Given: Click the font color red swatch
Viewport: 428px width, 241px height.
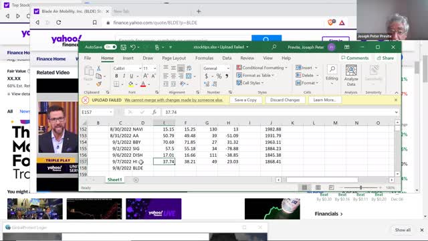Looking at the screenshot, I should tap(143, 84).
